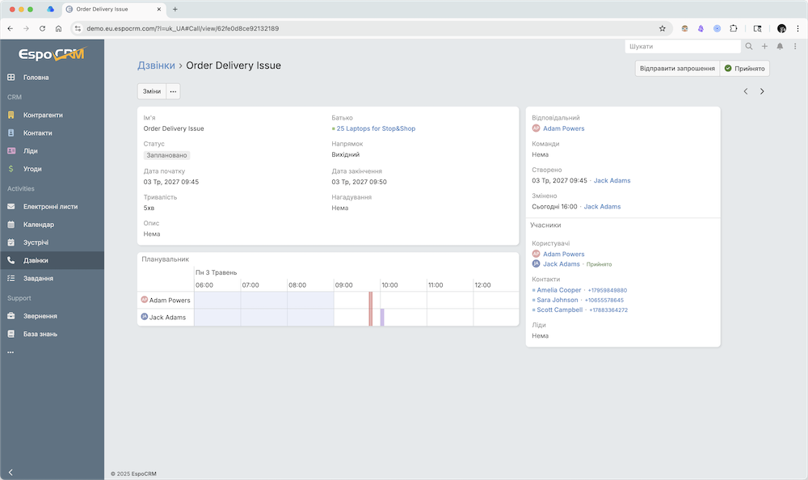Viewport: 808px width, 480px height.
Task: Bookmark this page with the star
Action: tap(663, 28)
